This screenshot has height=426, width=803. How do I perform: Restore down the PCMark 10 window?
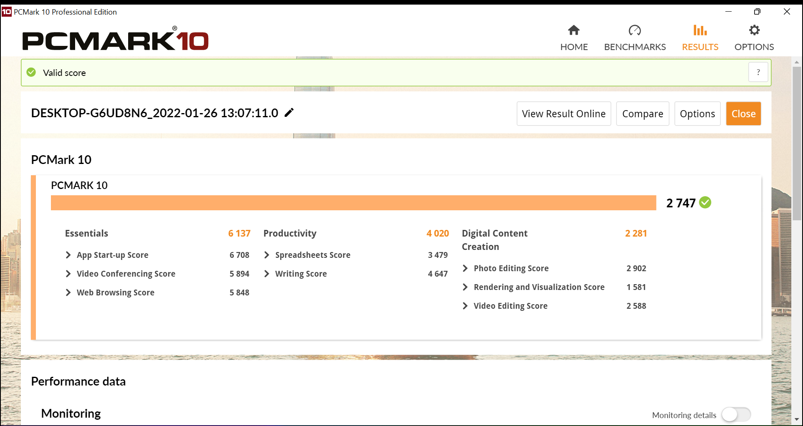click(757, 12)
